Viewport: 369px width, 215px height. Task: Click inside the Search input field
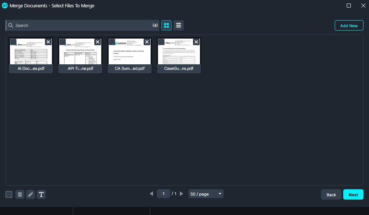[x=74, y=25]
